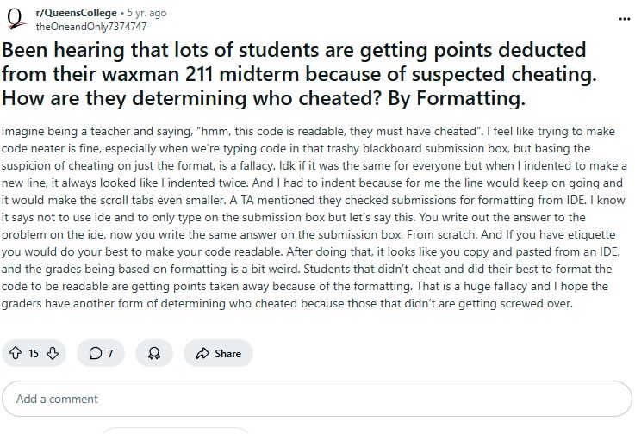Click the vote score 15

(34, 353)
